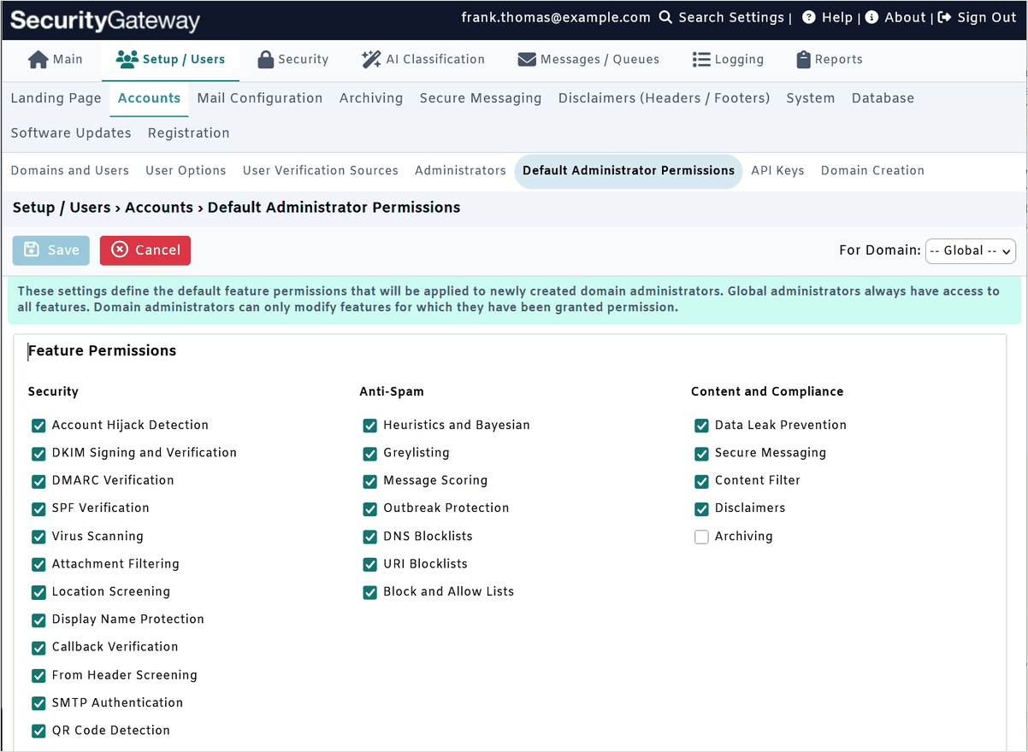The height and width of the screenshot is (752, 1028).
Task: Open the Archiving settings tab
Action: 371,98
